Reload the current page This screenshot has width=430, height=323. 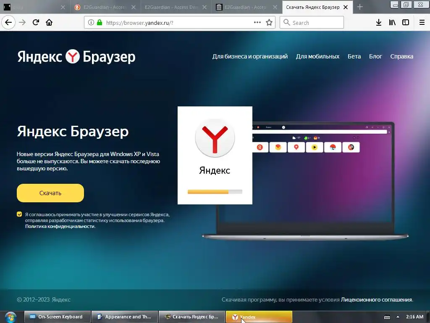[36, 23]
